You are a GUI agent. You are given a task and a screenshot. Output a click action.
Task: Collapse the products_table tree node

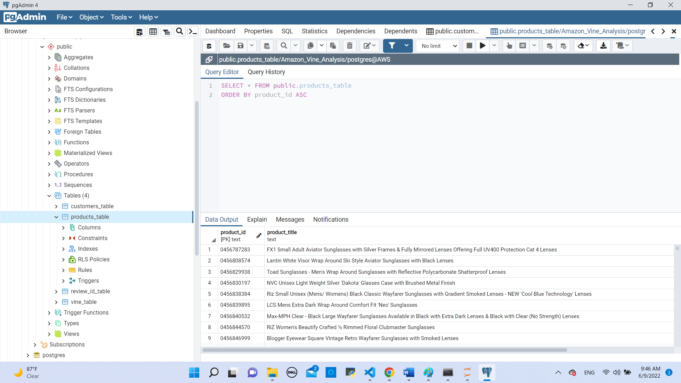pyautogui.click(x=56, y=217)
